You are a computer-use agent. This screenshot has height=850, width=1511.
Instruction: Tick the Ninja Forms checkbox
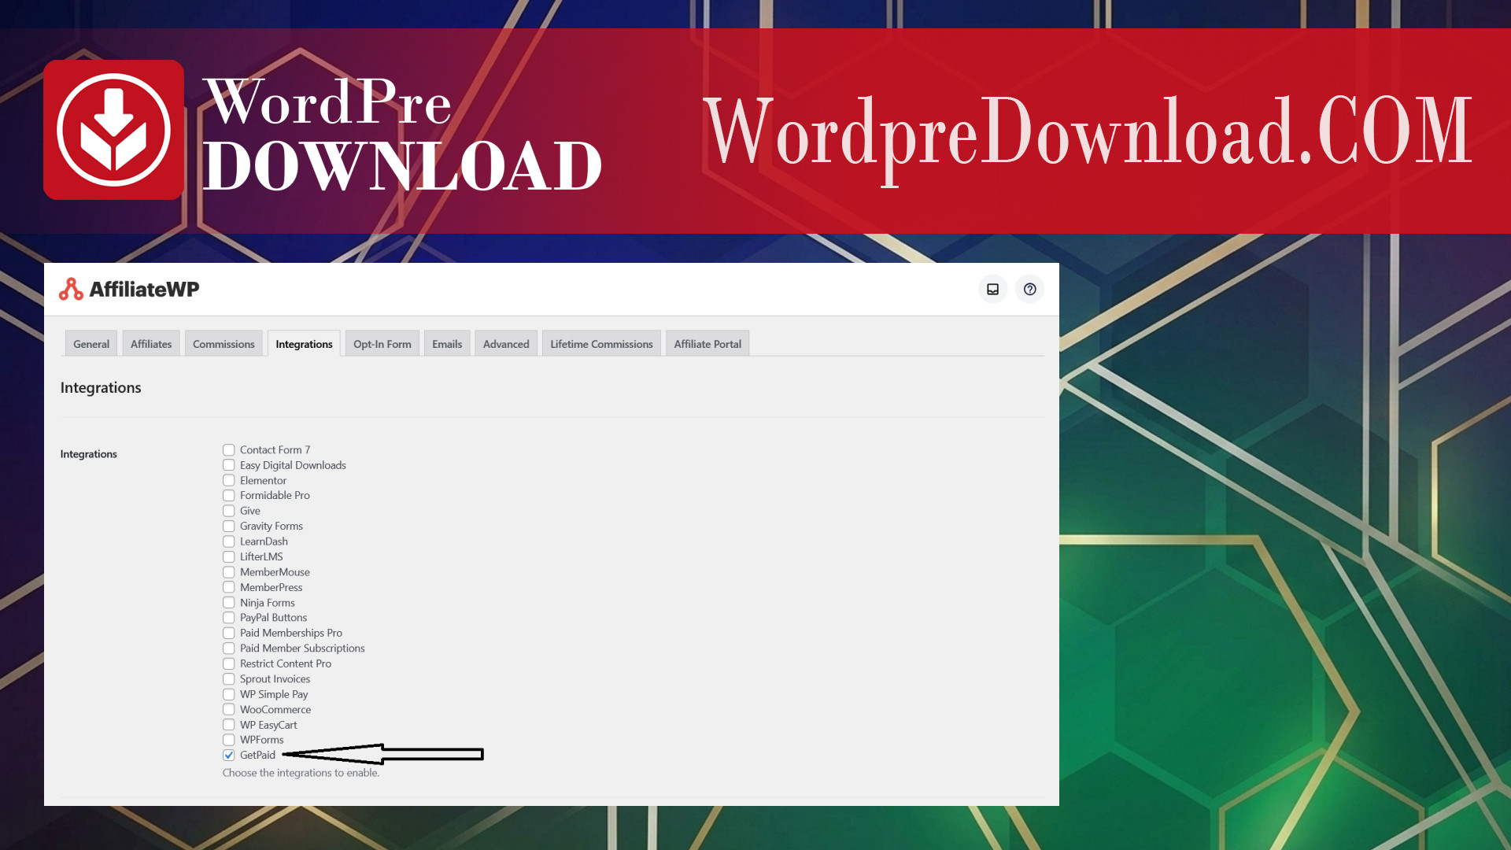pyautogui.click(x=228, y=603)
